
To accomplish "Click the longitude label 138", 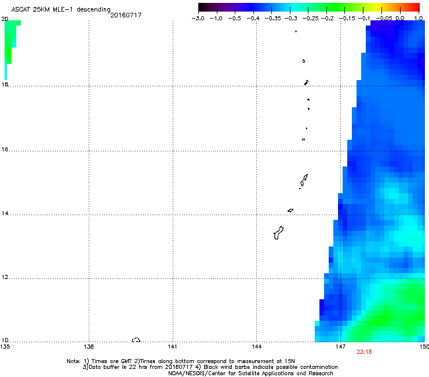I will coord(89,347).
